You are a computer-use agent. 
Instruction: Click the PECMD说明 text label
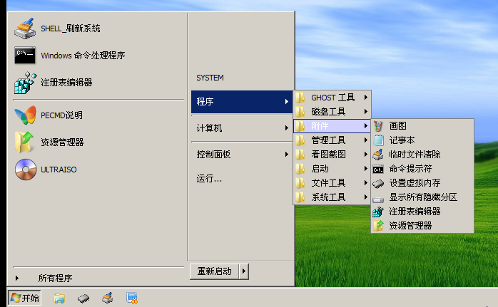61,115
